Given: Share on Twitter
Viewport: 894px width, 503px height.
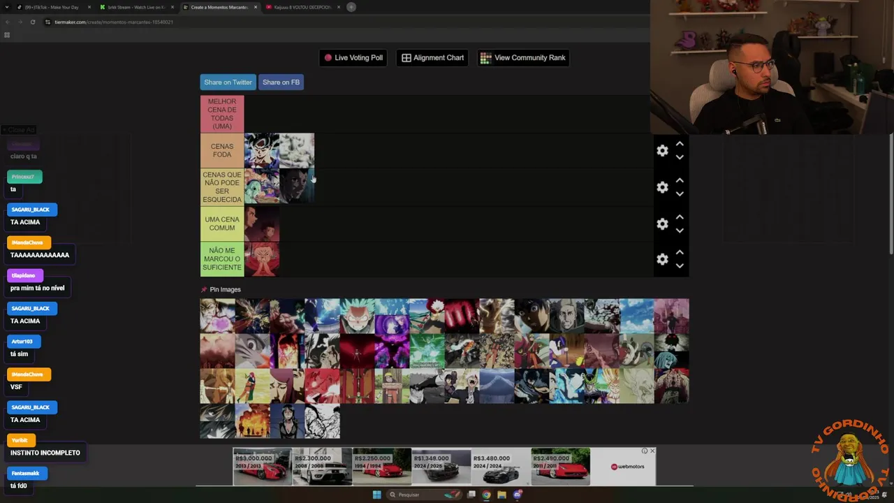Looking at the screenshot, I should pos(228,82).
